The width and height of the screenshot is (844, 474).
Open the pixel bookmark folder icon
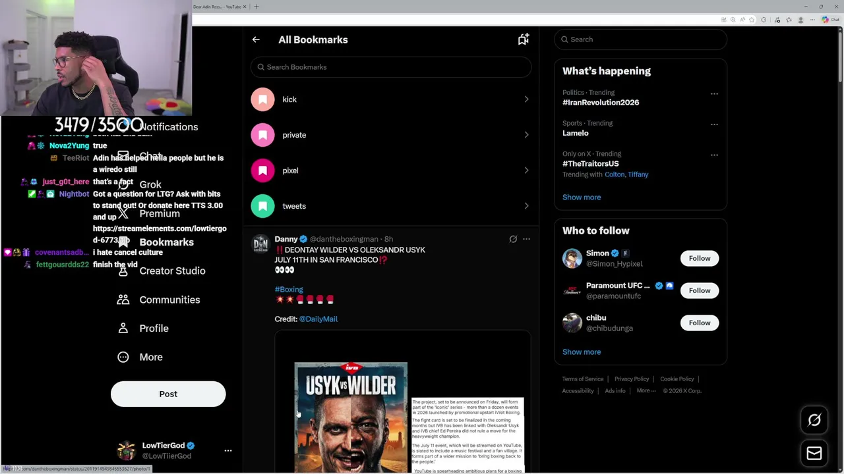[x=262, y=171]
